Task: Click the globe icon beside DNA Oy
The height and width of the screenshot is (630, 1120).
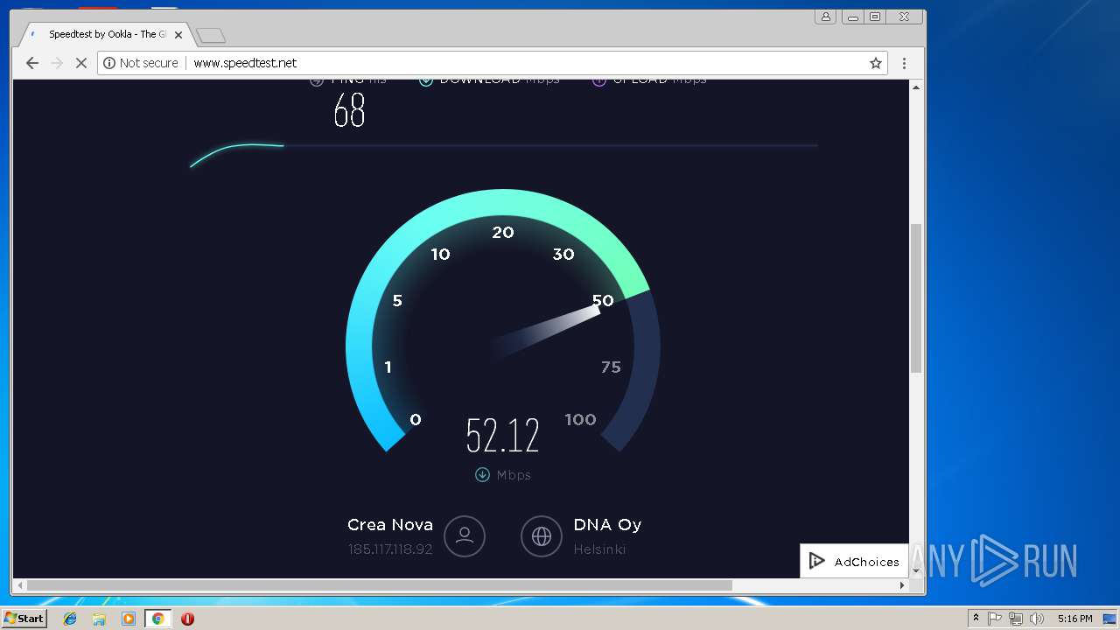Action: tap(542, 535)
